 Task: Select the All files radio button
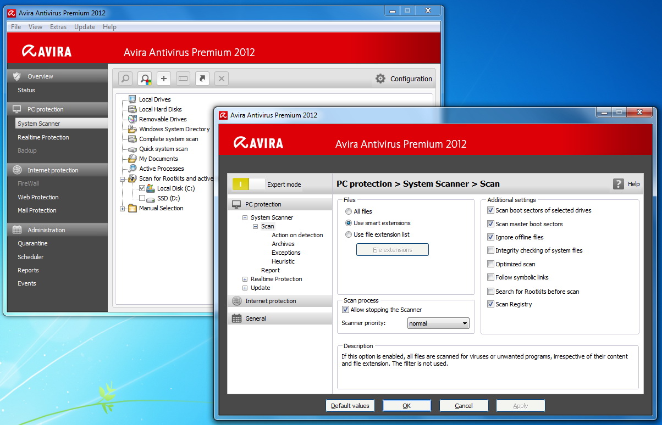tap(348, 211)
